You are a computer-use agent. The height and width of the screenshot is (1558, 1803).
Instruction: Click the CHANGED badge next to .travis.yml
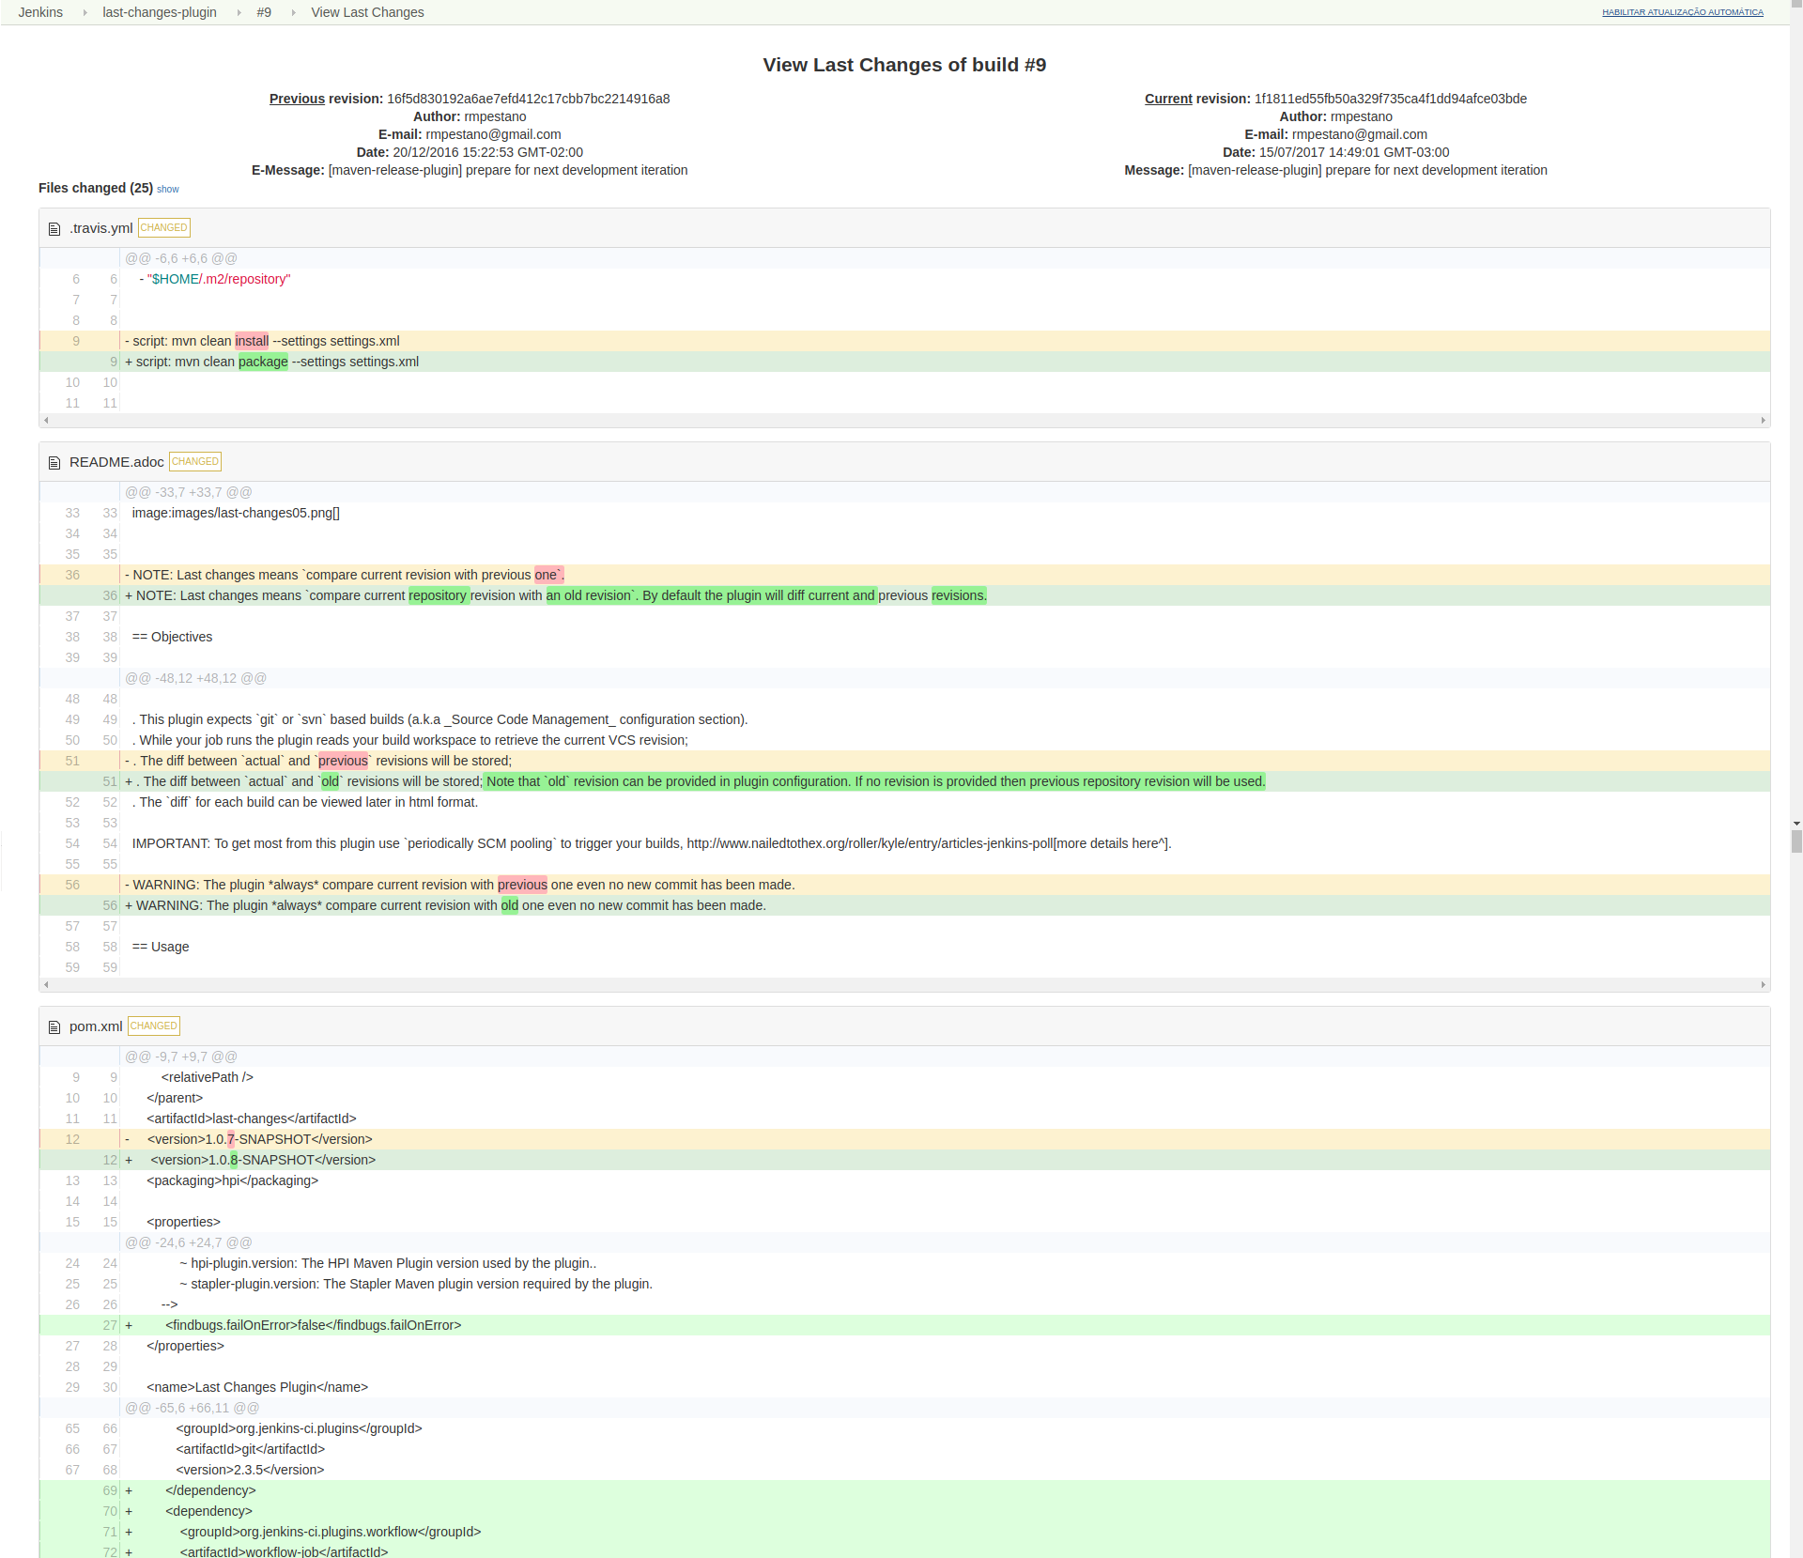(164, 228)
